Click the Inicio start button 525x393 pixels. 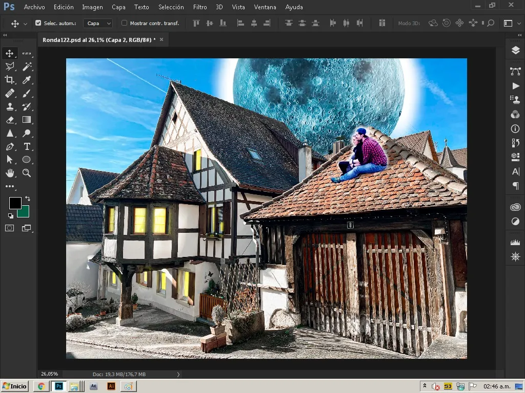15,386
